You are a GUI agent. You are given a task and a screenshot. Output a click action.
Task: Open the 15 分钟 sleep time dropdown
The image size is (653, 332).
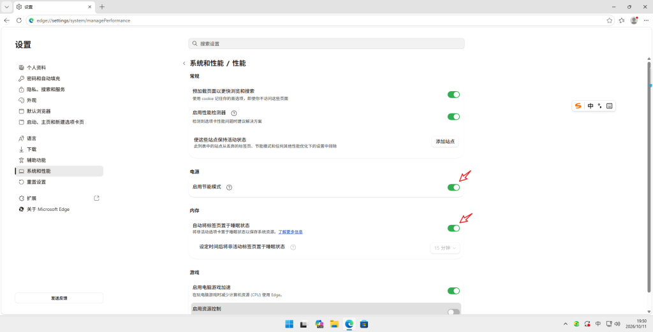point(445,248)
